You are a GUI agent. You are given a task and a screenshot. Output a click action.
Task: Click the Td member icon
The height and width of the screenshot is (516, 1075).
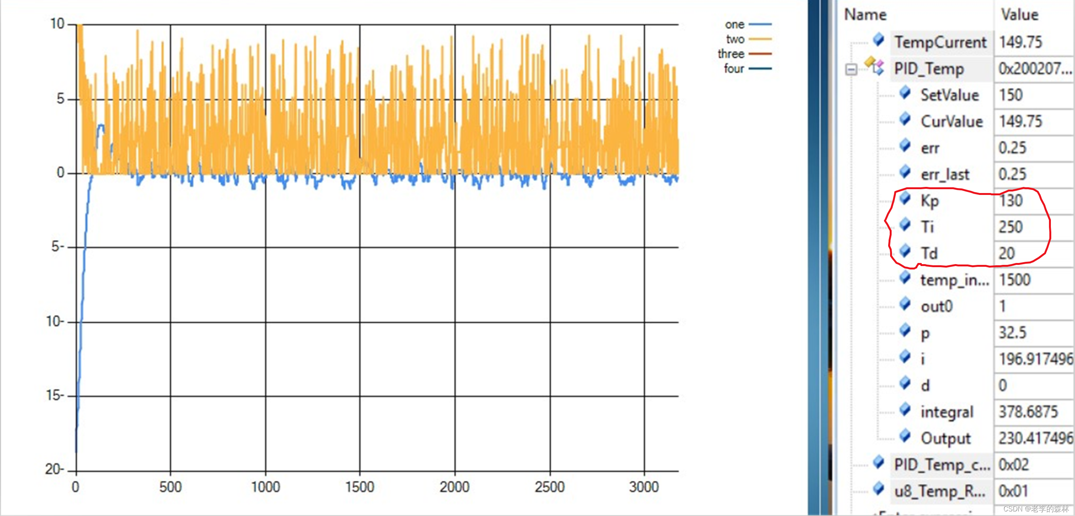click(905, 251)
